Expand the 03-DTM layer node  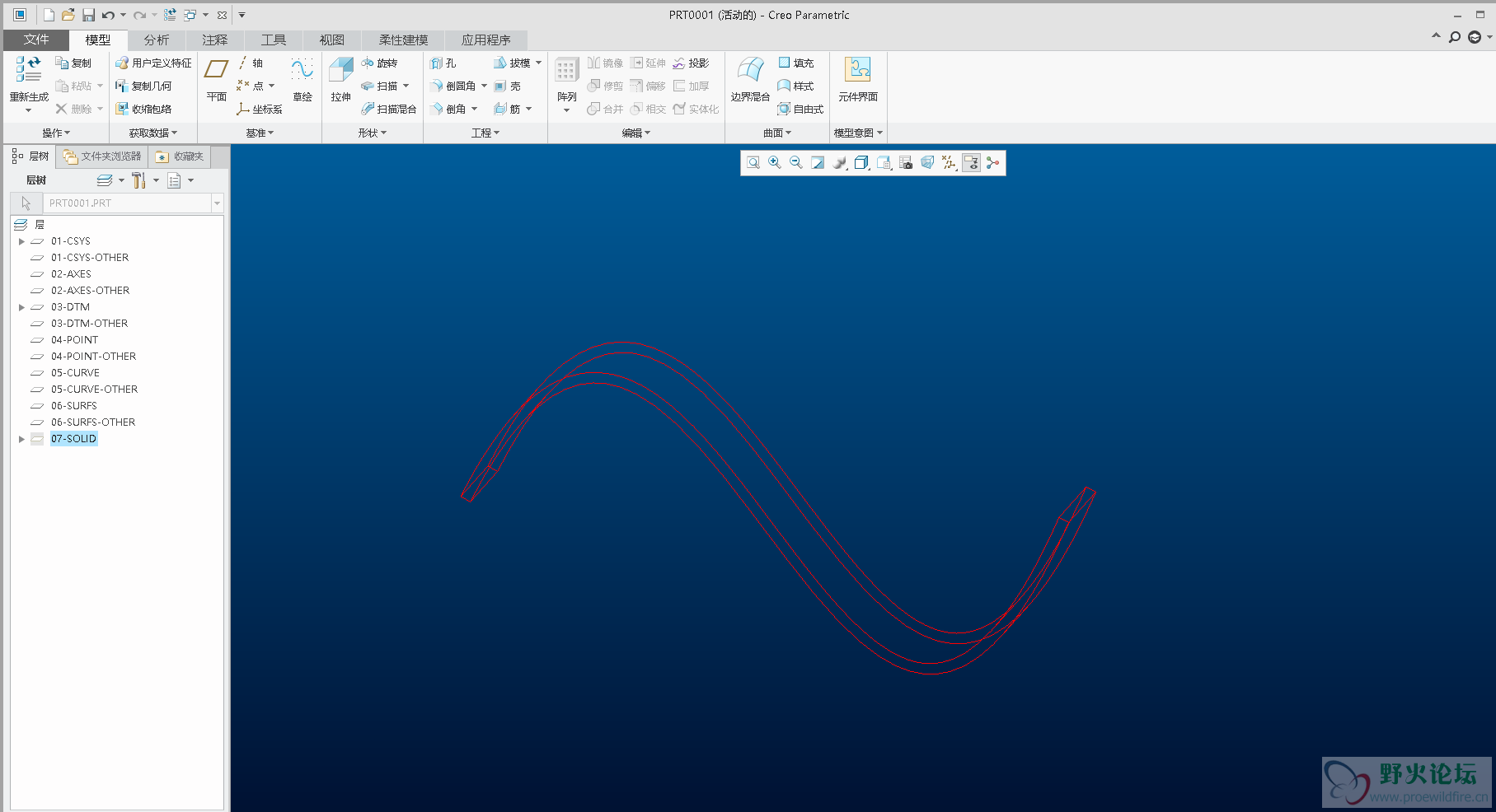[21, 307]
